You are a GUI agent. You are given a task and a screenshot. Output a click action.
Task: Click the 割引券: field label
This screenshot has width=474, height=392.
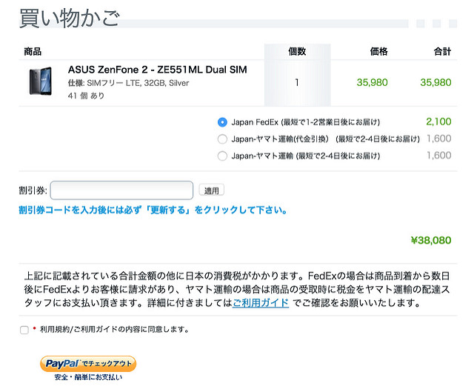(33, 190)
